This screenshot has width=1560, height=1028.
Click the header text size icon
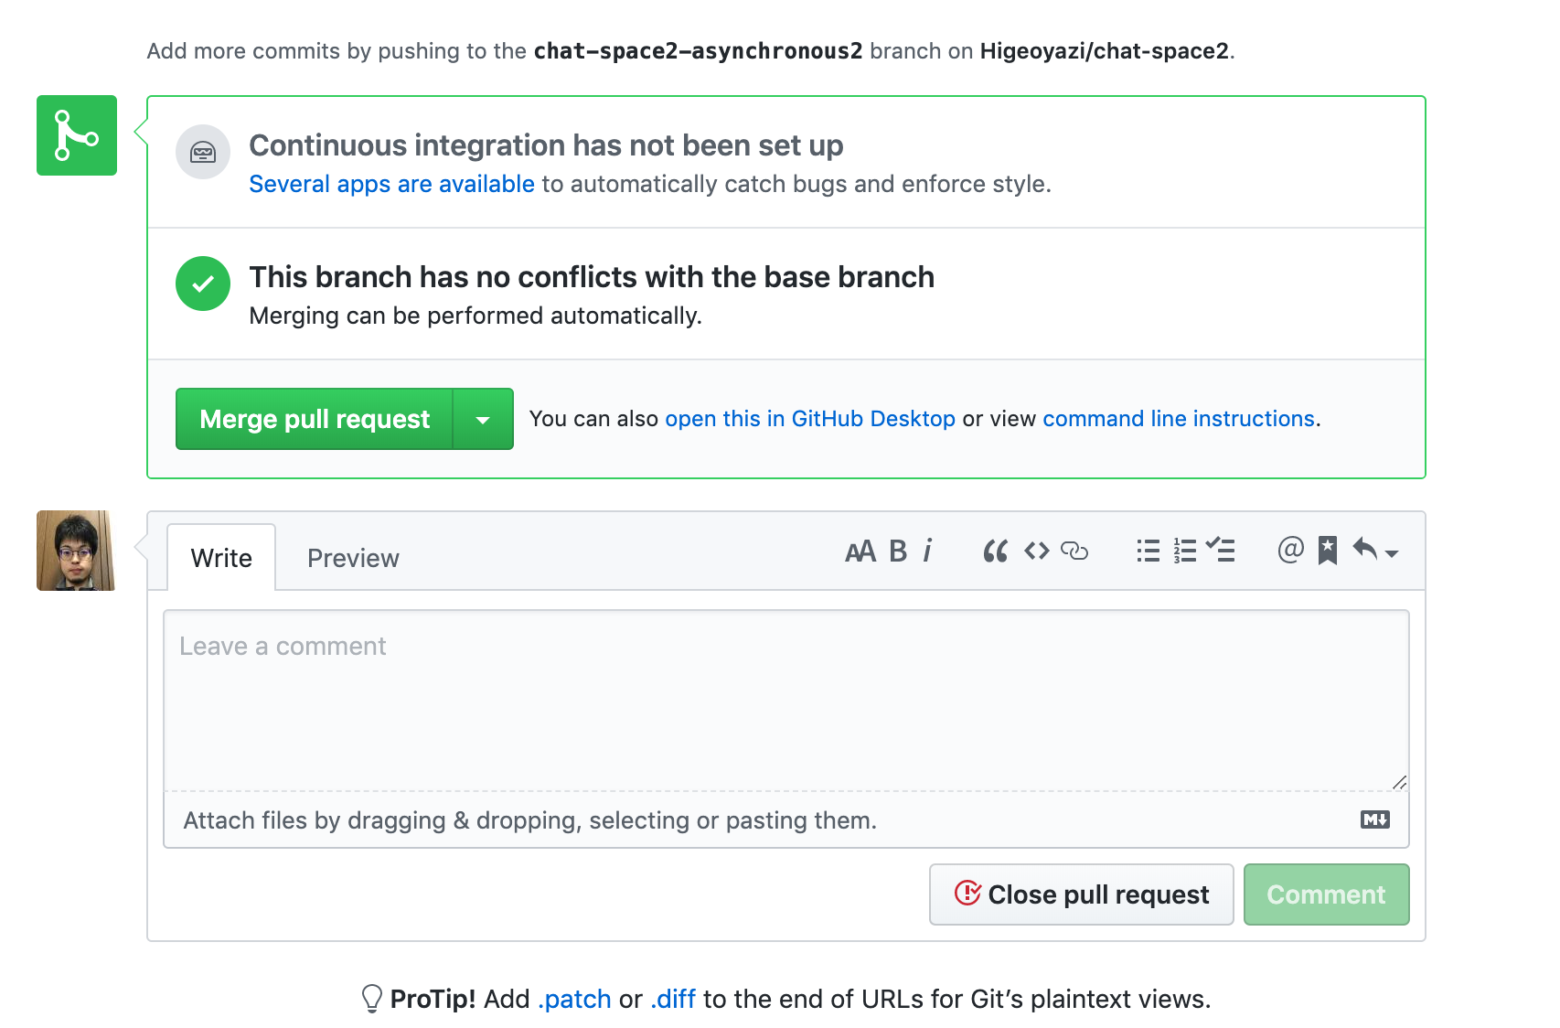click(860, 551)
